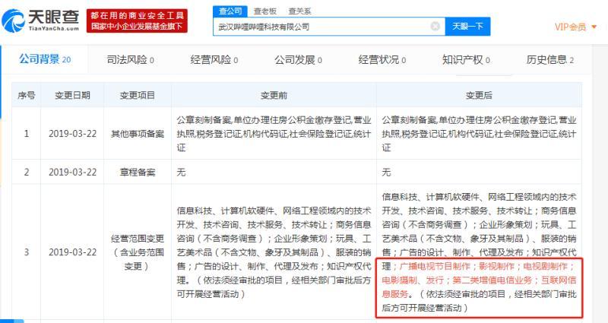Screen dimensions: 608x323
Task: Open the VIP会员 dropdown
Action: pyautogui.click(x=575, y=27)
